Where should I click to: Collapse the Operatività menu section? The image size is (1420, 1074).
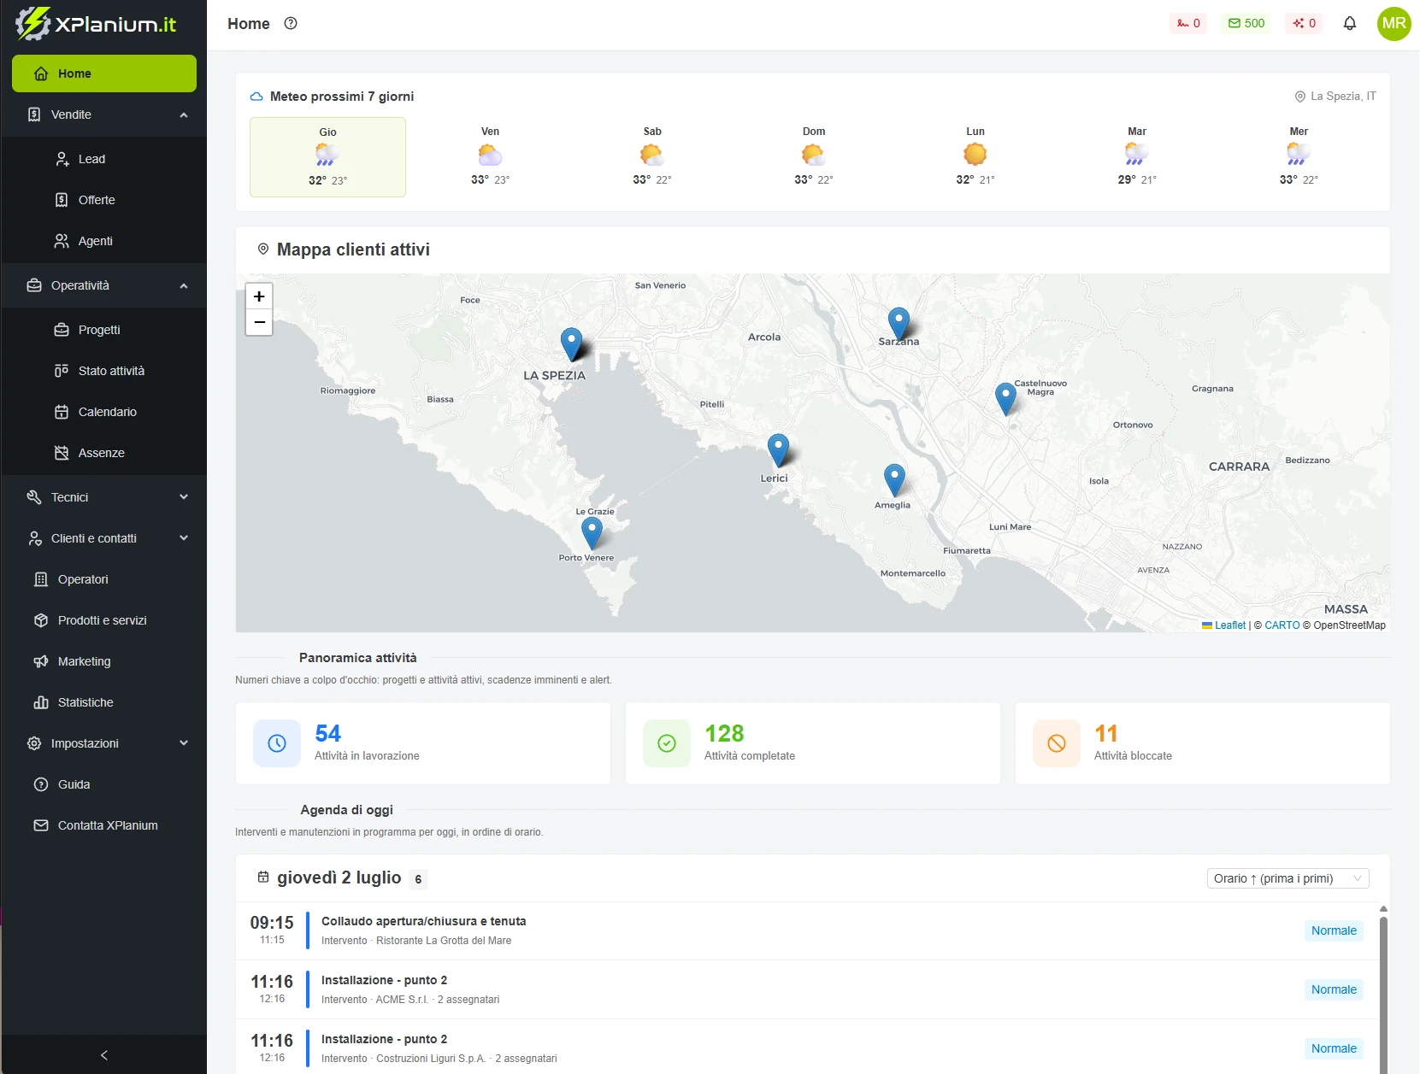tap(104, 285)
